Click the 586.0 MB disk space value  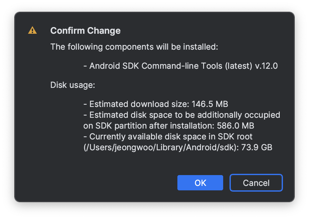pos(236,126)
